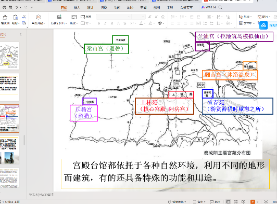Click the redo arrow icon
Screen dimensions: 277x204
tap(26, 7)
